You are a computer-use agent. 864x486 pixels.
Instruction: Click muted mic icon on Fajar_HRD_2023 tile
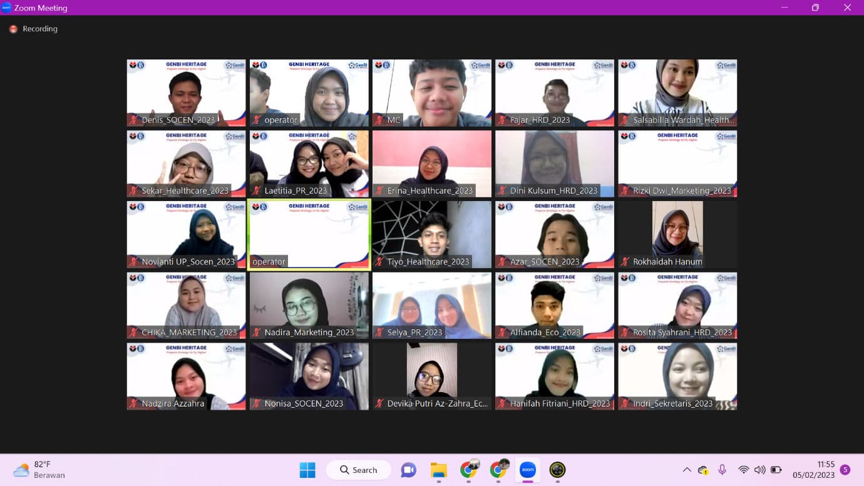point(501,120)
